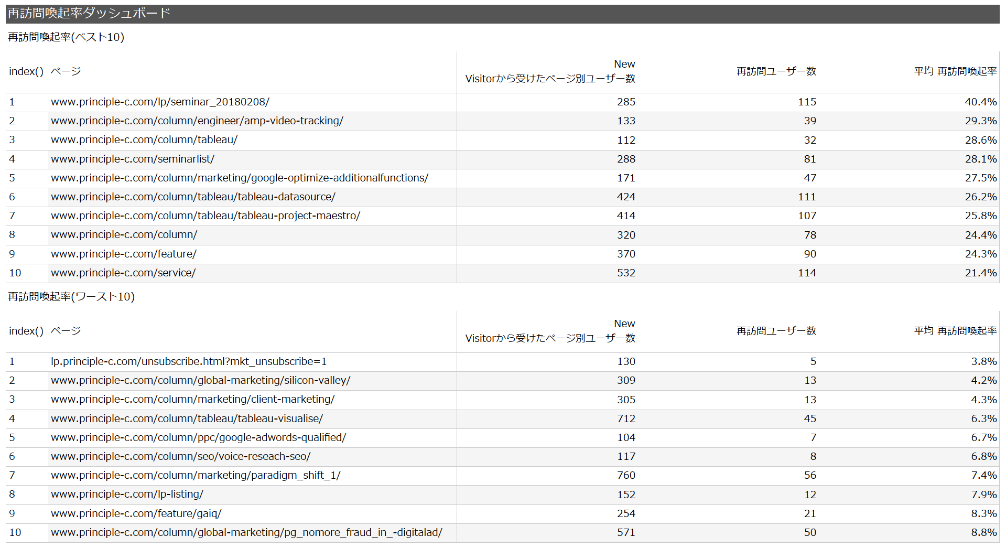Select the lp-listing page URL
The image size is (1006, 548).
tap(127, 495)
